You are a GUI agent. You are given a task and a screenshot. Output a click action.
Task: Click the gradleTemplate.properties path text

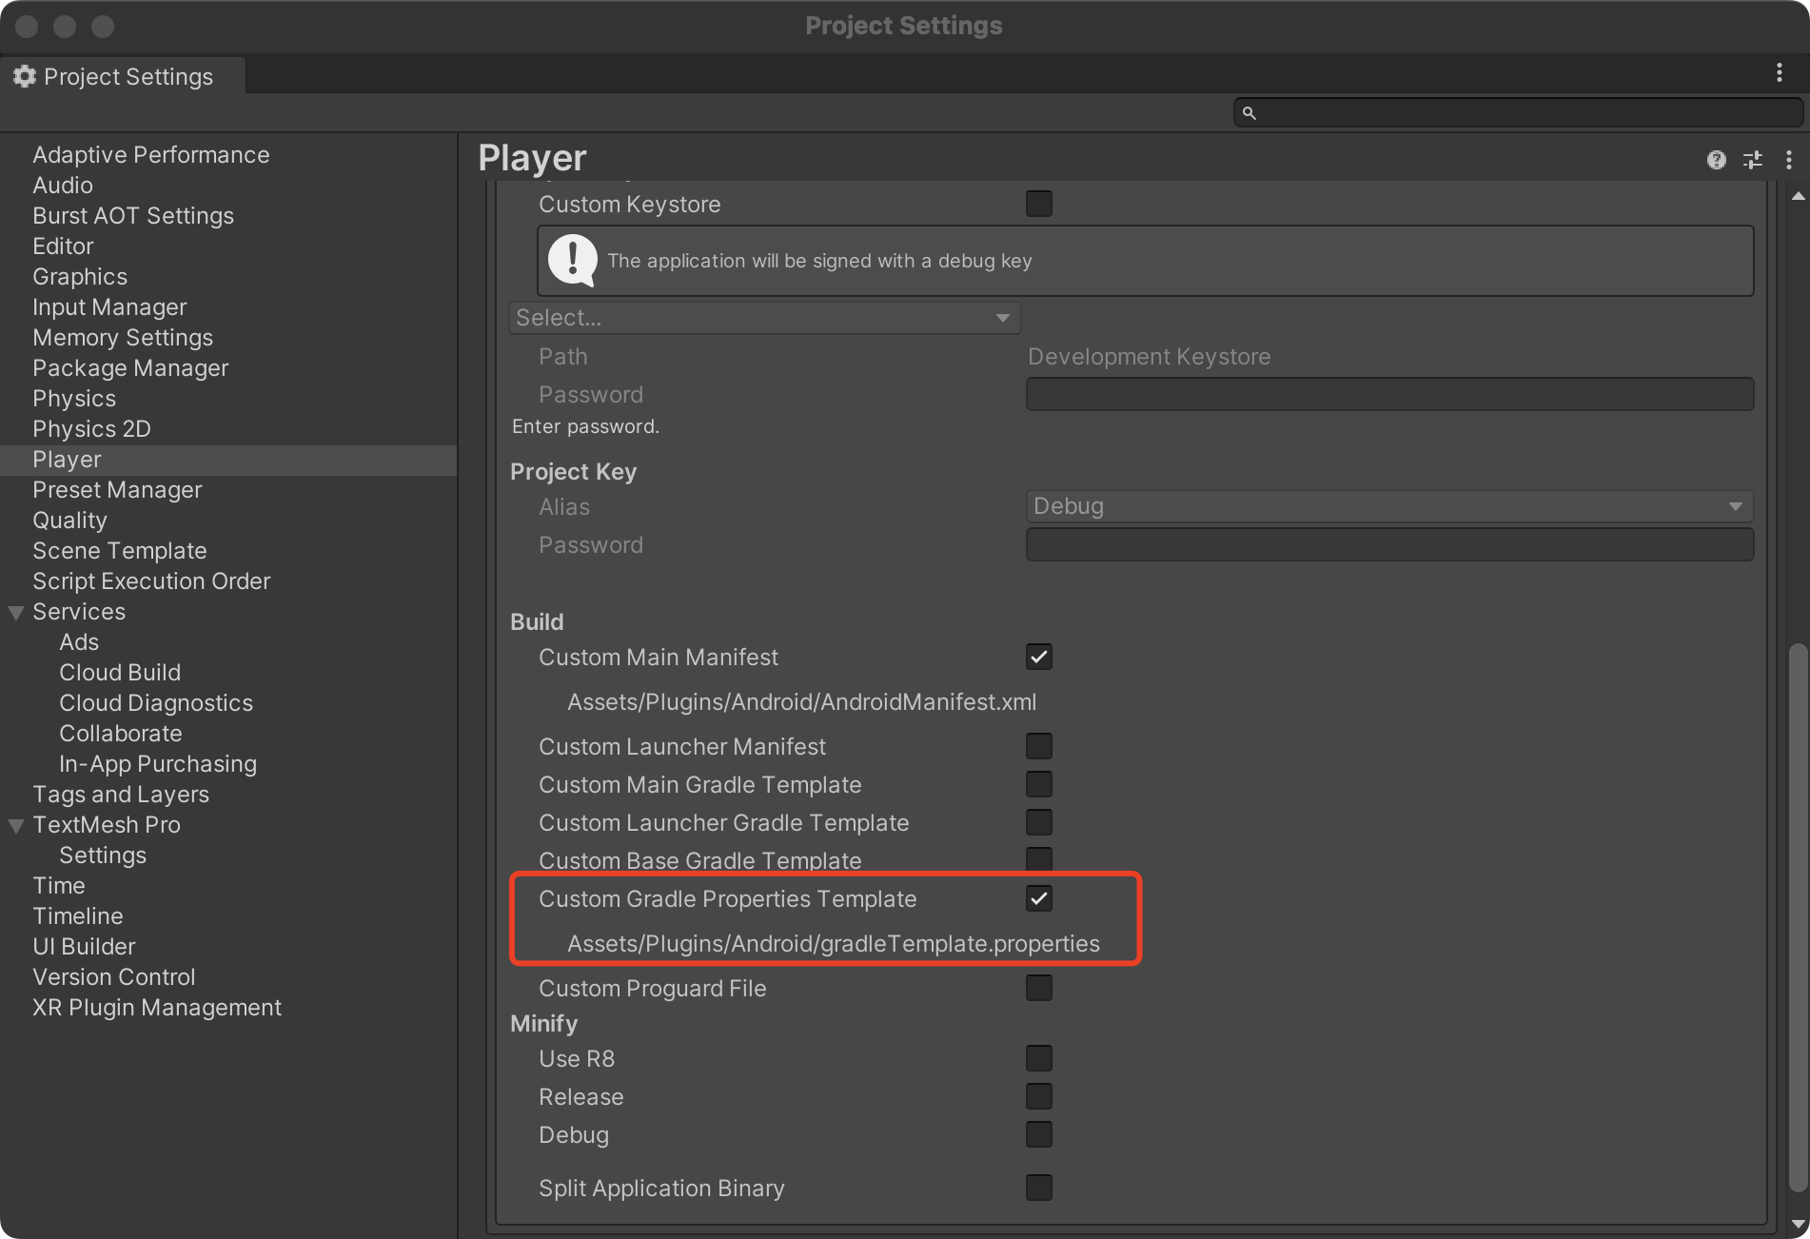click(834, 944)
